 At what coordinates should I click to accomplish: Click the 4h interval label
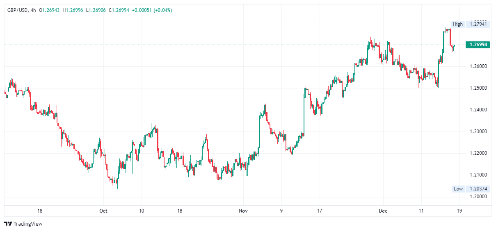click(33, 10)
